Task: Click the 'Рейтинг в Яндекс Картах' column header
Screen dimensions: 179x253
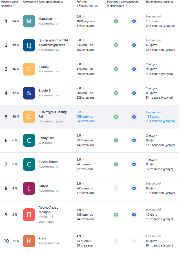Action: pyautogui.click(x=87, y=4)
